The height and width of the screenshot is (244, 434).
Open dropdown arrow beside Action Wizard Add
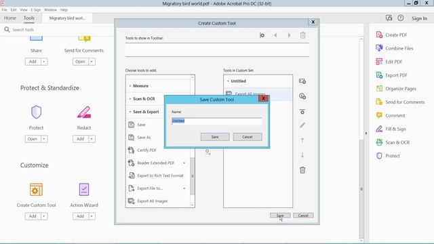(x=92, y=216)
